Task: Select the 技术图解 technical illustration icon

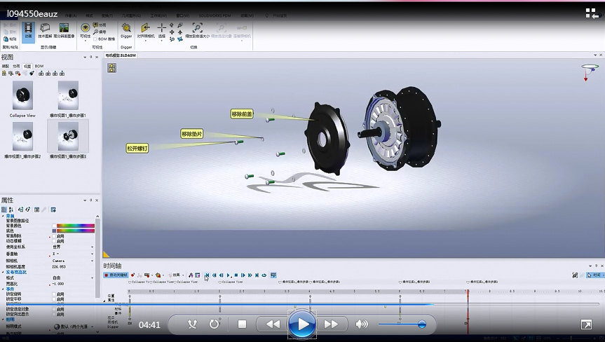Action: pyautogui.click(x=45, y=29)
